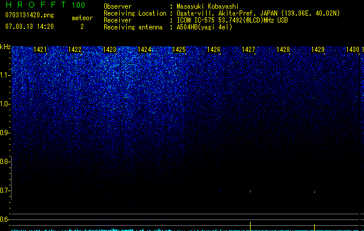Screen dimensions: 364x231
Task: Click the taller yellow spike below 1427
Action: click(x=250, y=226)
